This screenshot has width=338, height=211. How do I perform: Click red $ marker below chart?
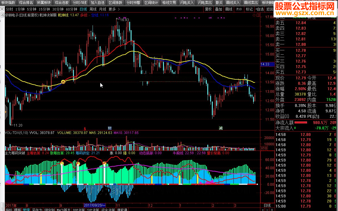(85, 129)
